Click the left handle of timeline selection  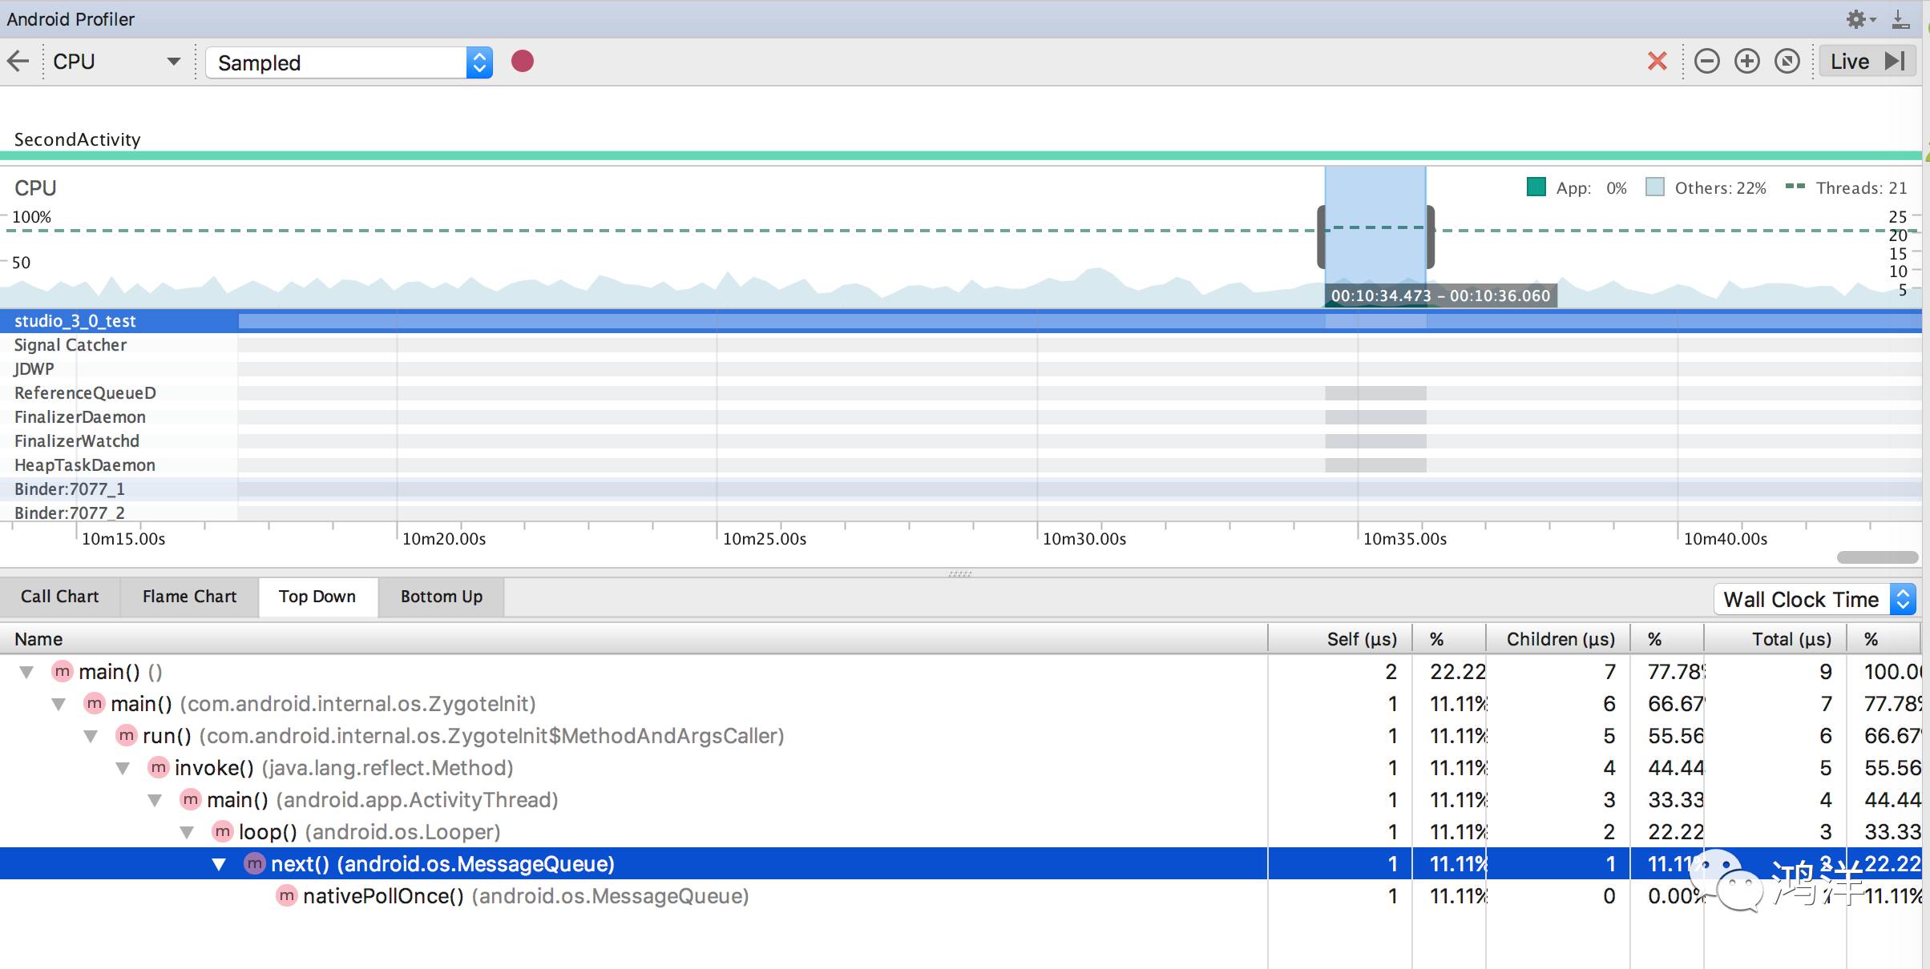1322,237
